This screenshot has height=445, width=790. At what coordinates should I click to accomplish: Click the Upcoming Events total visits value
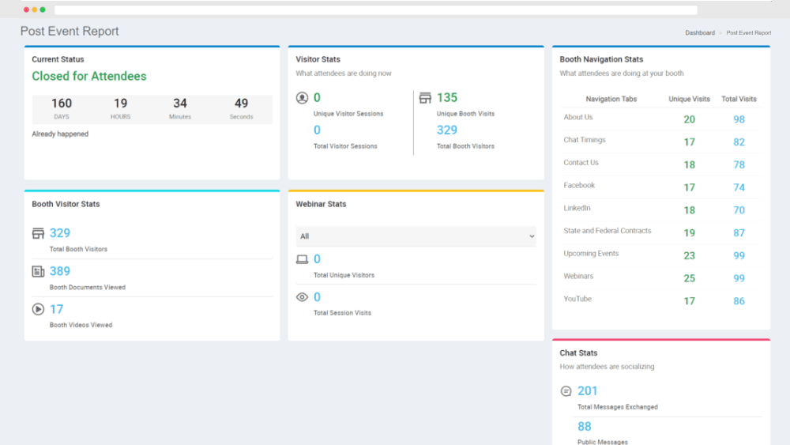739,256
